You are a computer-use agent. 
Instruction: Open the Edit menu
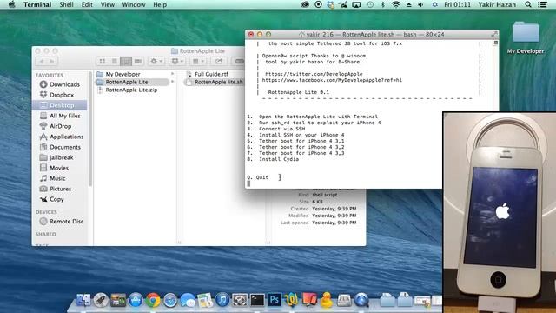[x=87, y=4]
